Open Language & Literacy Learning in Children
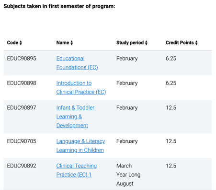The width and height of the screenshot is (216, 190). tap(80, 146)
